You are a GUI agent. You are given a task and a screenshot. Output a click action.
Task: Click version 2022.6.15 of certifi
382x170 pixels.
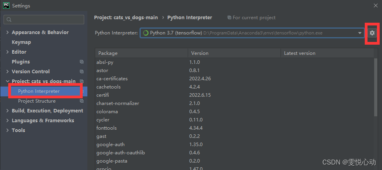tap(200, 95)
